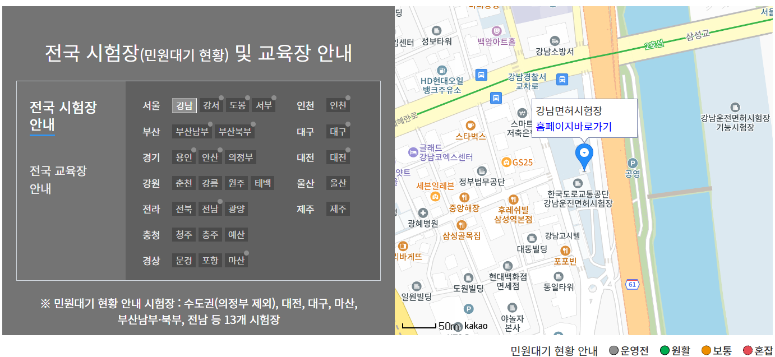
Task: Select the 예산 test center
Action: click(x=237, y=235)
